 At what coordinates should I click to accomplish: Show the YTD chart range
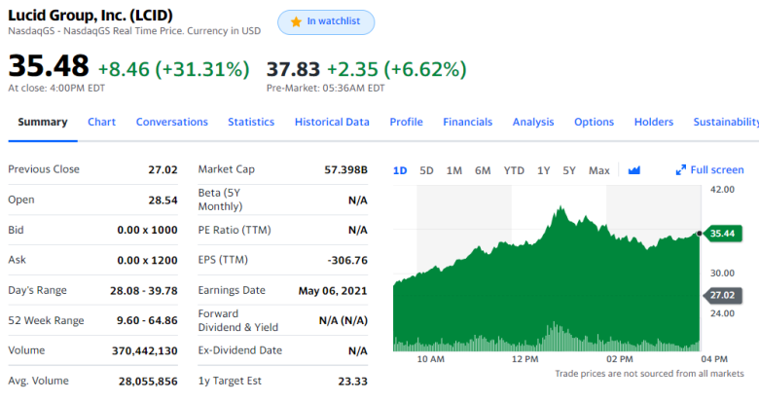tap(514, 170)
